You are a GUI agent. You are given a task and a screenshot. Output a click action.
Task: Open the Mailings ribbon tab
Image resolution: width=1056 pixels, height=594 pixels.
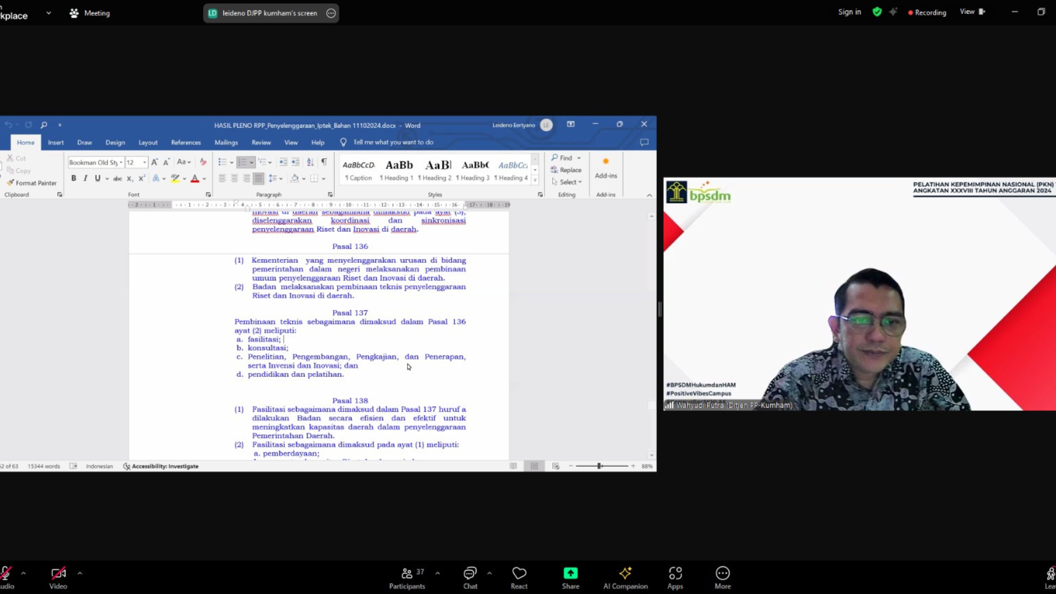pyautogui.click(x=226, y=142)
